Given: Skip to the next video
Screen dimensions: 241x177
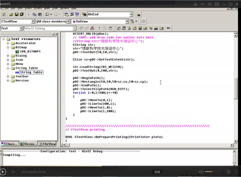Looking at the screenshot, I should click(14, 172).
